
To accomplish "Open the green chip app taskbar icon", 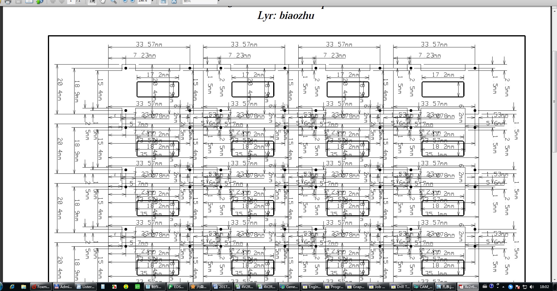I will 137,287.
